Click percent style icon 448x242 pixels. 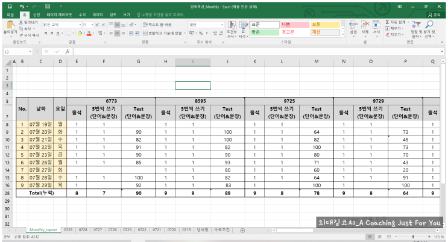point(201,33)
